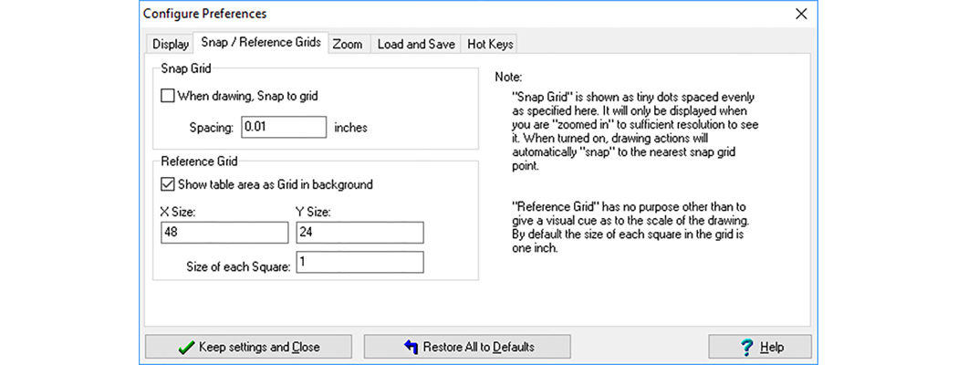Screen dimensions: 958x365
Task: Enable the Snap to grid checkbox
Action: click(x=167, y=95)
